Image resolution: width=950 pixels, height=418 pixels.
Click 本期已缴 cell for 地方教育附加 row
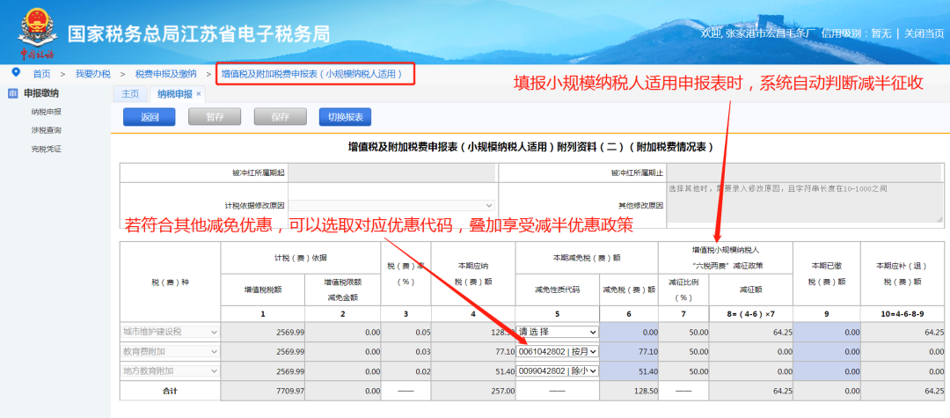[x=826, y=370]
